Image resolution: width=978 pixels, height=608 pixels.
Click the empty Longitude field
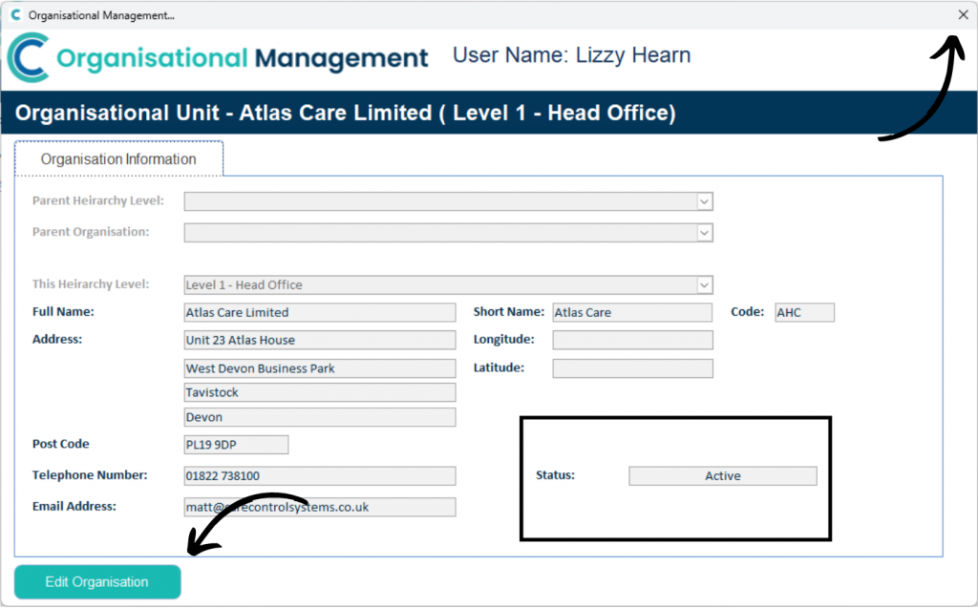pos(632,340)
